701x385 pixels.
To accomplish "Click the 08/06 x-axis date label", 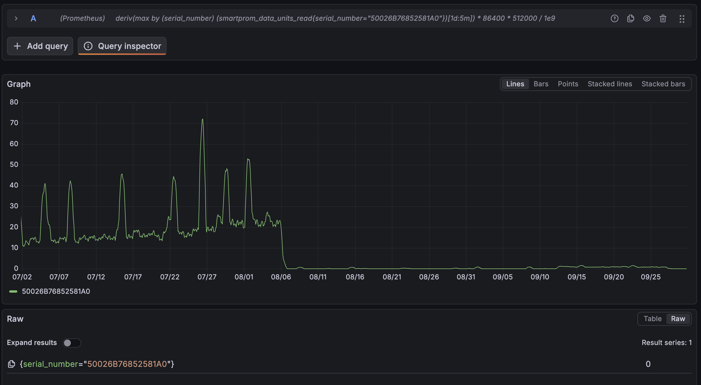I will click(x=281, y=277).
